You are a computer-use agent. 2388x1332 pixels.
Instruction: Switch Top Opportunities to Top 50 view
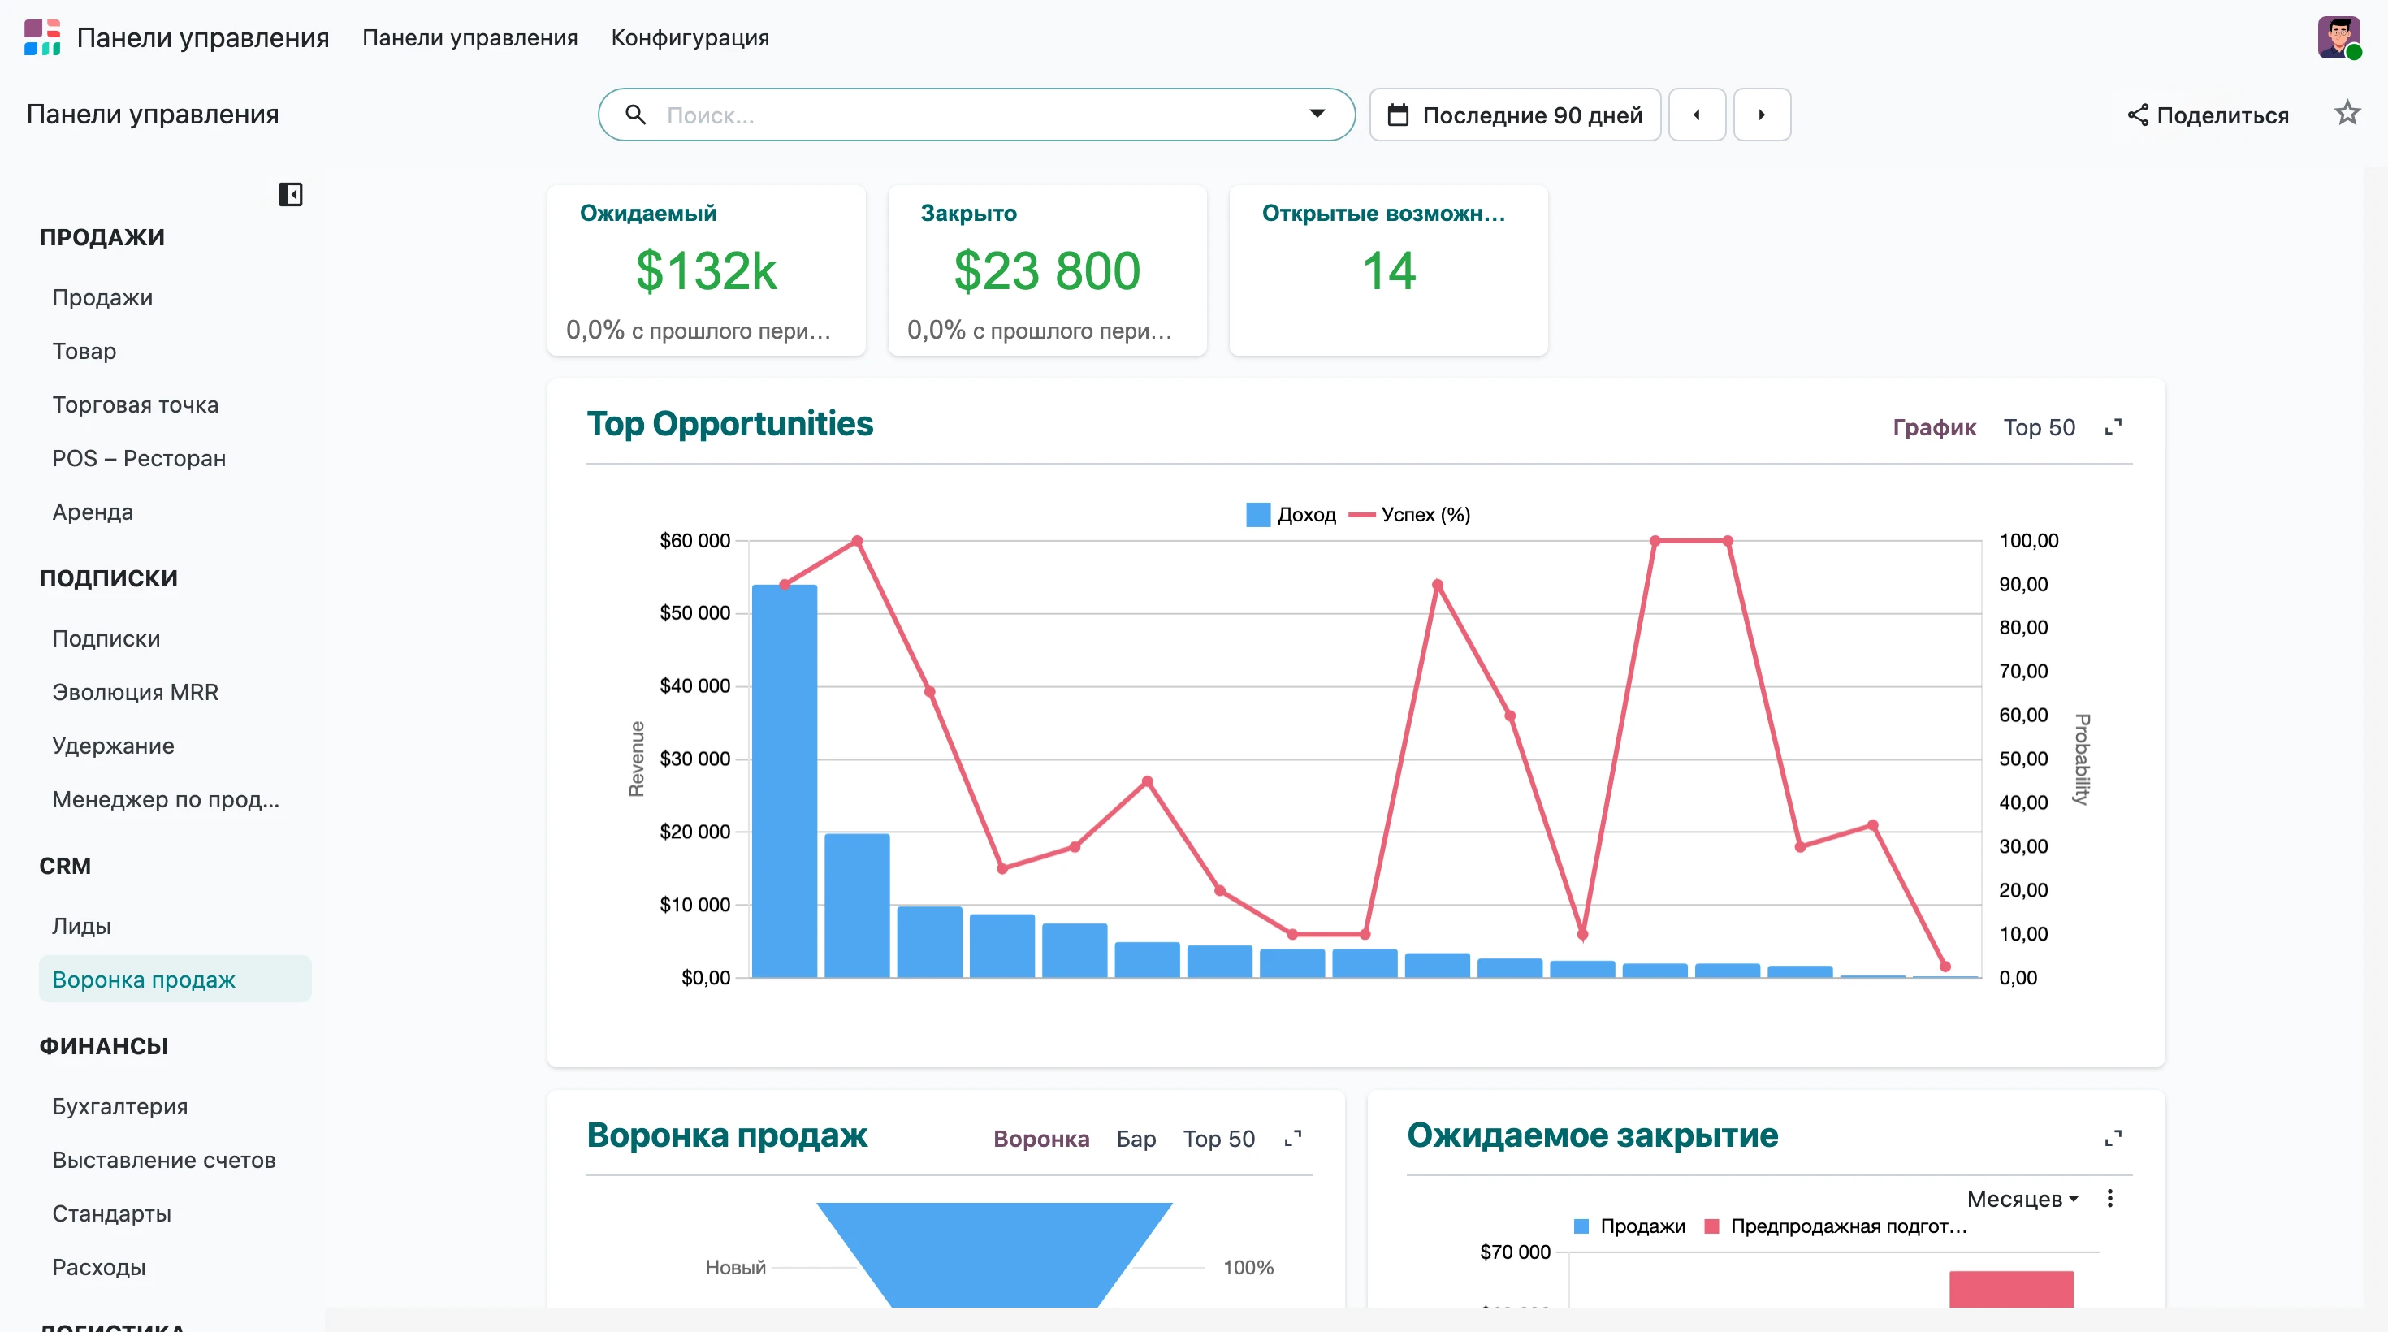pyautogui.click(x=2039, y=427)
